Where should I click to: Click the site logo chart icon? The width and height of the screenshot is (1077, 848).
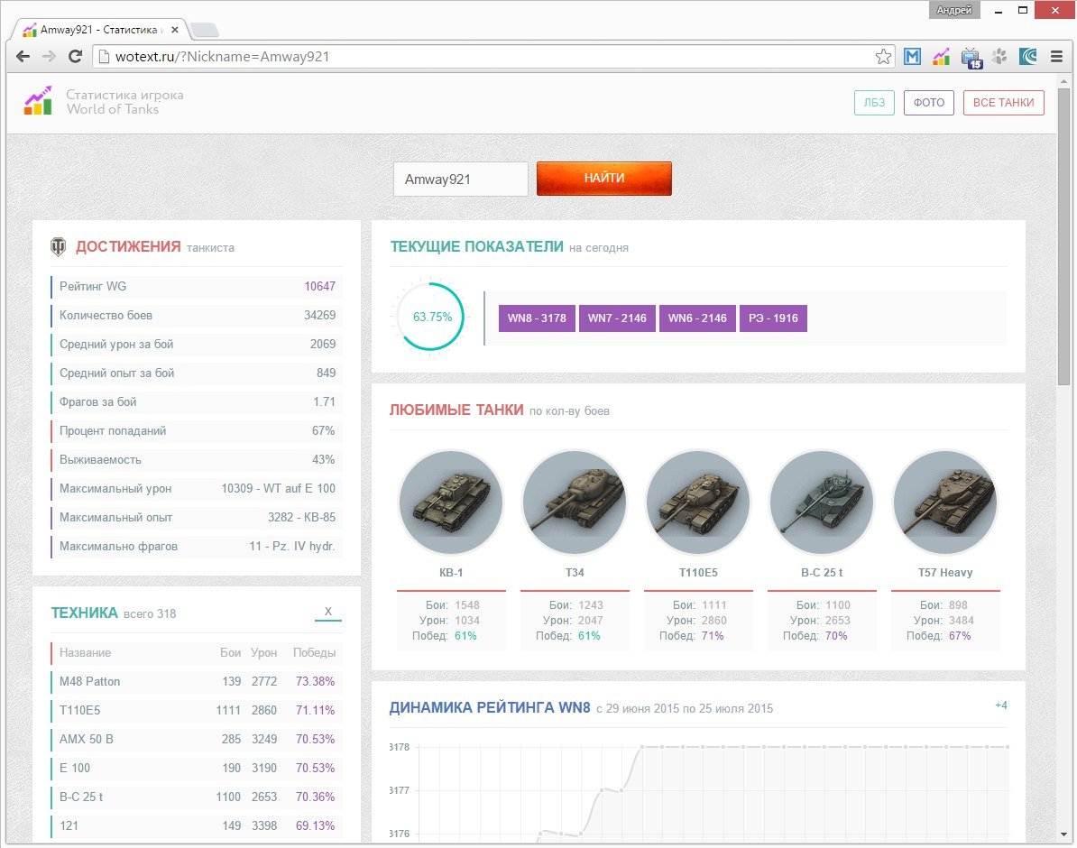pos(39,101)
